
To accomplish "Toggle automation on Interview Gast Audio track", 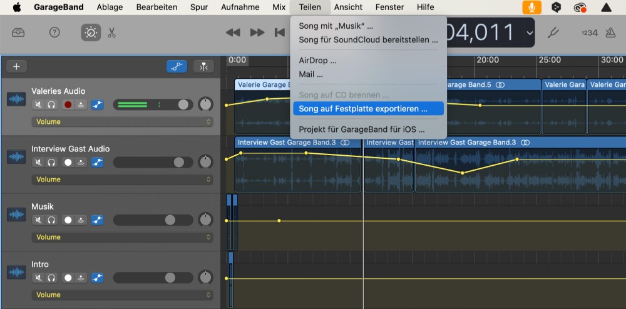I will coord(97,162).
